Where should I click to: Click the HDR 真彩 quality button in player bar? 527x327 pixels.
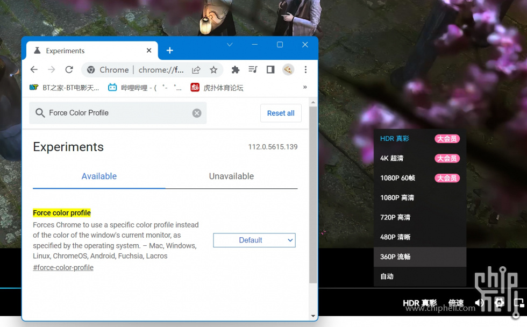[420, 303]
